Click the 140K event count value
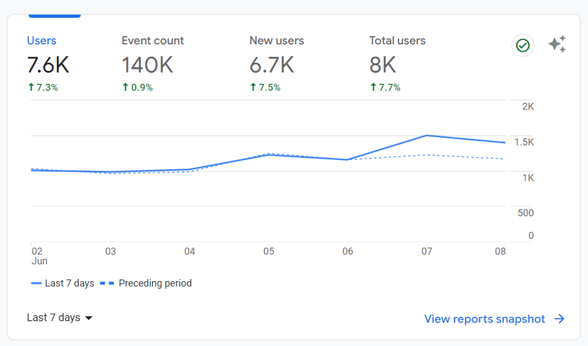588x346 pixels. tap(148, 65)
